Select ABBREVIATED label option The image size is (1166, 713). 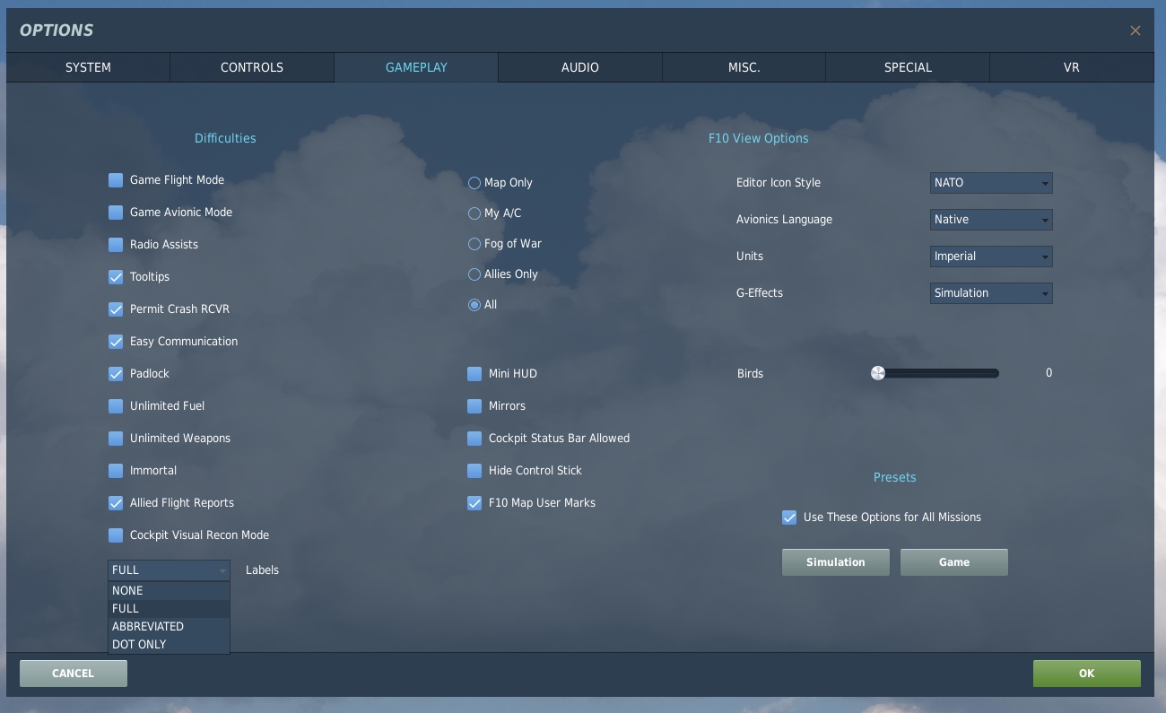click(170, 627)
